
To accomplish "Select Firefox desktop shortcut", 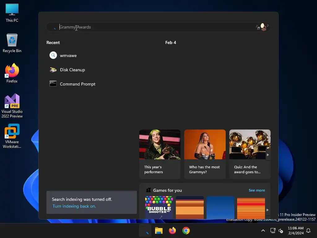I will point(12,73).
